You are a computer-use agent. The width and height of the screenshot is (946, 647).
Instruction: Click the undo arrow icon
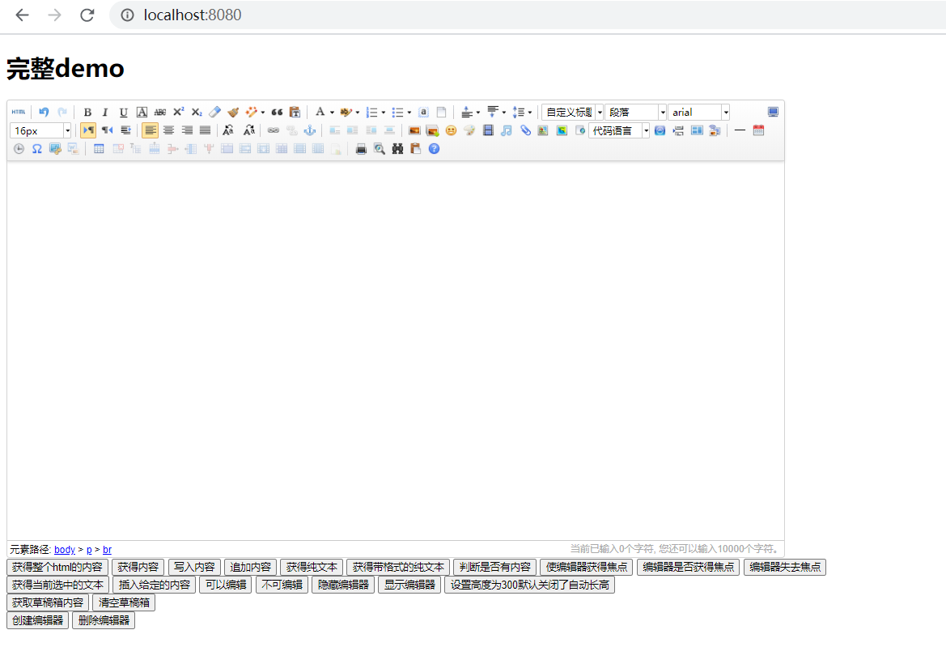click(44, 113)
